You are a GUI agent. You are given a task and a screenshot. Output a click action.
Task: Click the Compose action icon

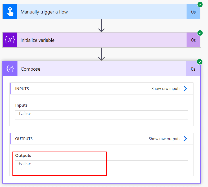[x=10, y=69]
